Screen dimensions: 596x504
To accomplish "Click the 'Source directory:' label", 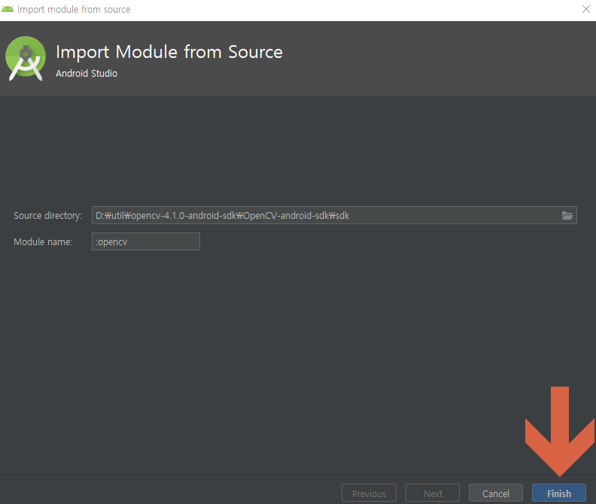I will point(47,215).
